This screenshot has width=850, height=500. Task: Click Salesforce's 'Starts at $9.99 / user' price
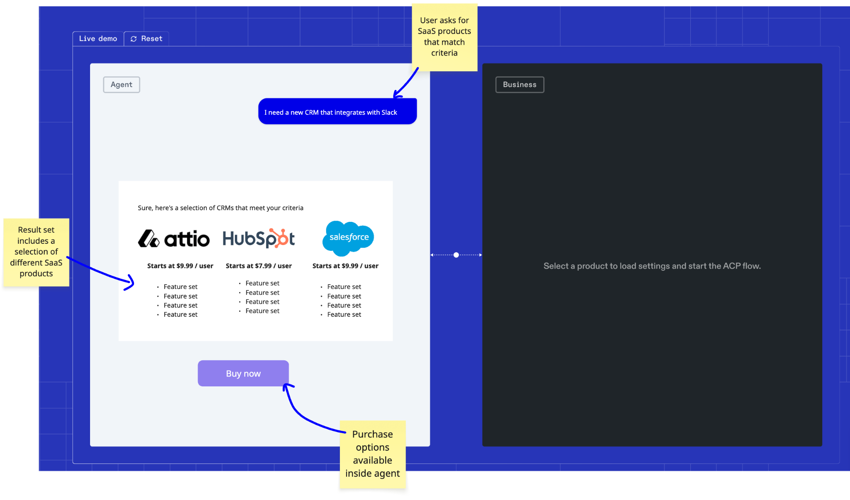pyautogui.click(x=345, y=266)
